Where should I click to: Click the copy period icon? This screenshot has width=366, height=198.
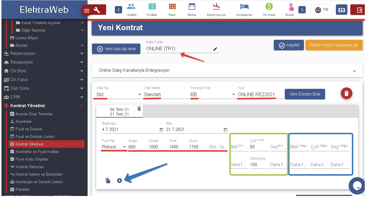pos(108,181)
